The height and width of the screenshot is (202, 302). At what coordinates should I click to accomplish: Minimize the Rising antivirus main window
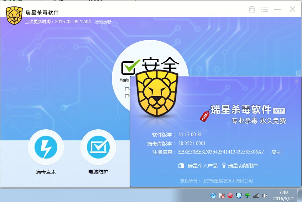[x=277, y=9]
